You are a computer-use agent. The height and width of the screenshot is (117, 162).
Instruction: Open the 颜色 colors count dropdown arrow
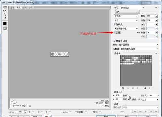point(156,16)
